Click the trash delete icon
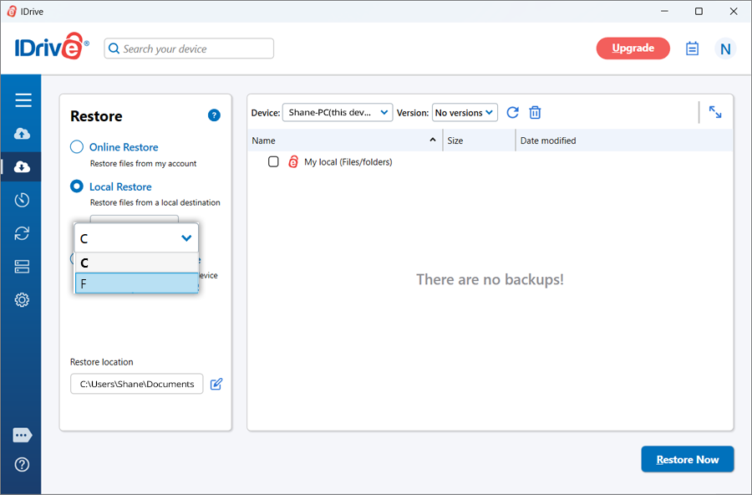This screenshot has height=495, width=752. (536, 113)
